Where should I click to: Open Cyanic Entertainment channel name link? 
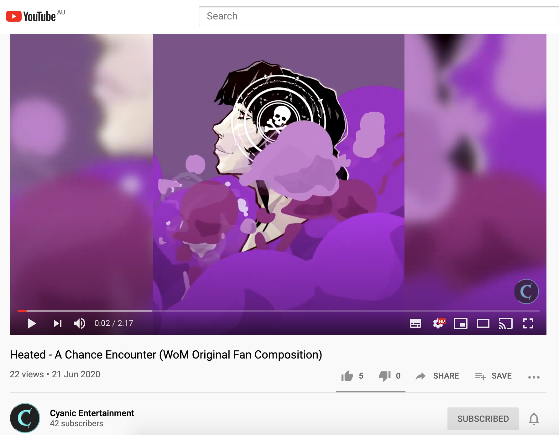point(92,413)
